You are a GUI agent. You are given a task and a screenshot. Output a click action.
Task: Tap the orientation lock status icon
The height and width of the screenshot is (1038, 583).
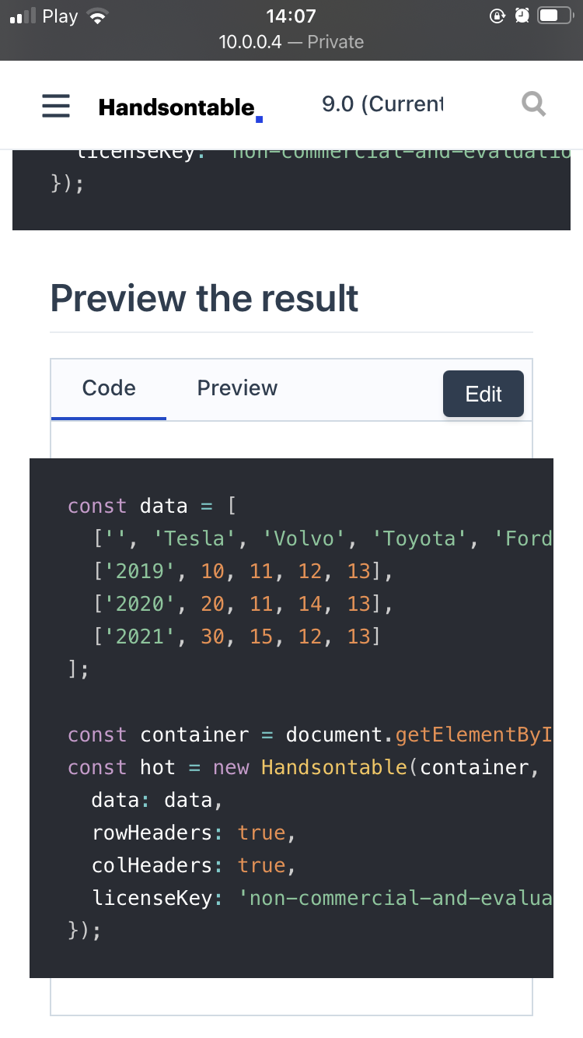click(497, 15)
